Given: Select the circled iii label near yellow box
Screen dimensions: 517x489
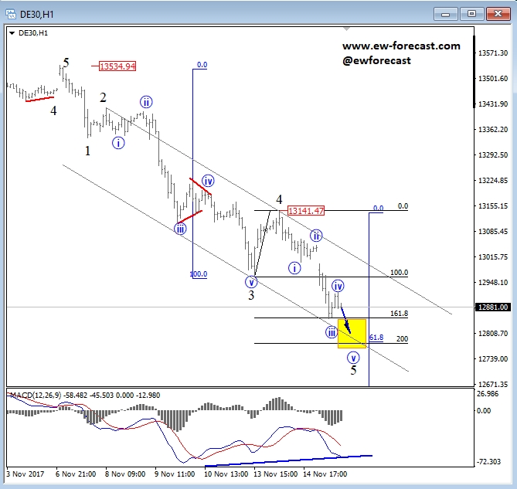Looking at the screenshot, I should (x=332, y=332).
